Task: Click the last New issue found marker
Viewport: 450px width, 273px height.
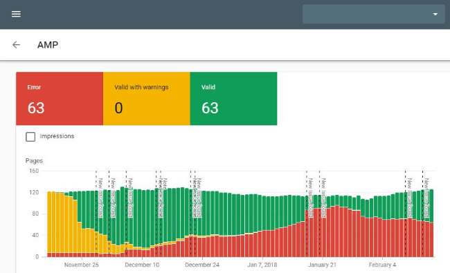Action: (426, 198)
